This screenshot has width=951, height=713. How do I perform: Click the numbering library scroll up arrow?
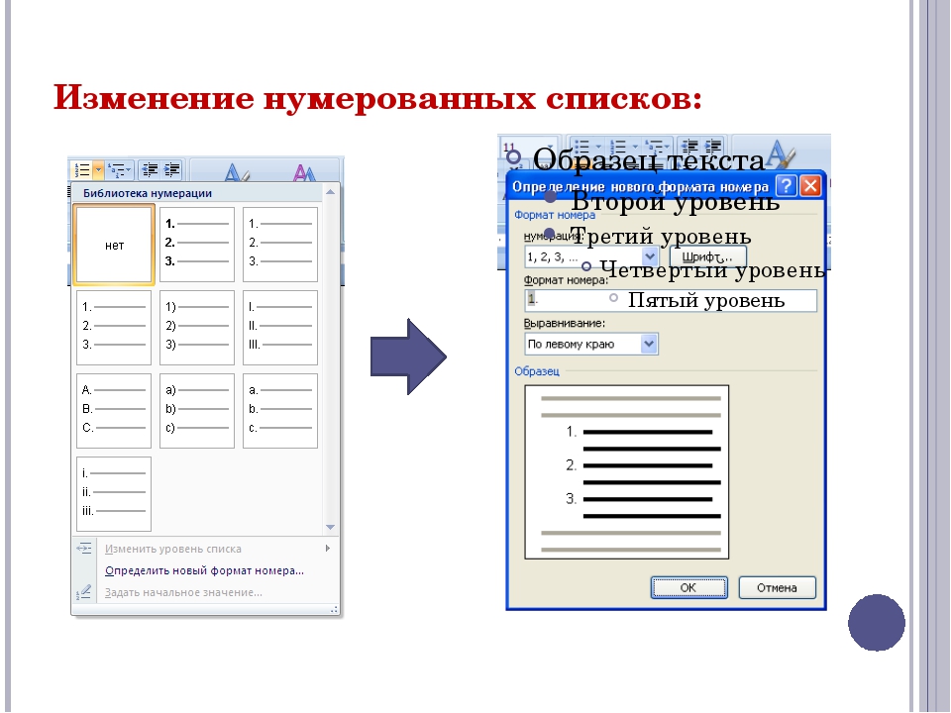331,192
